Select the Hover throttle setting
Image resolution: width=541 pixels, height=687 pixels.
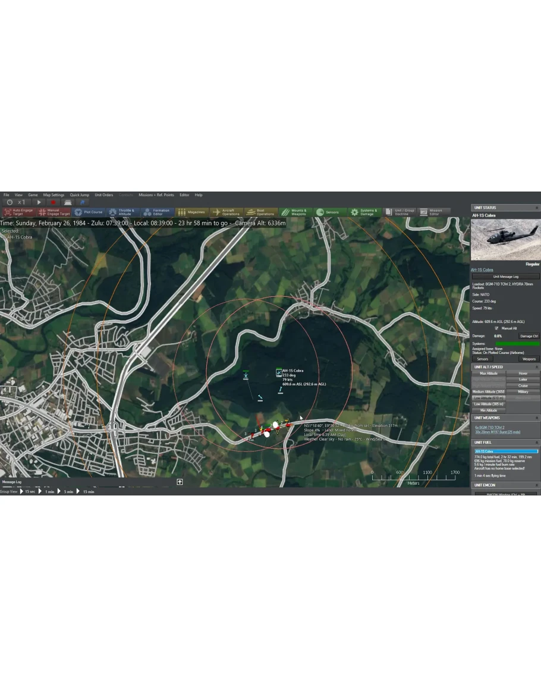523,374
